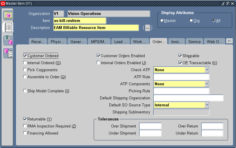Open General Planning tab

click(x=77, y=42)
